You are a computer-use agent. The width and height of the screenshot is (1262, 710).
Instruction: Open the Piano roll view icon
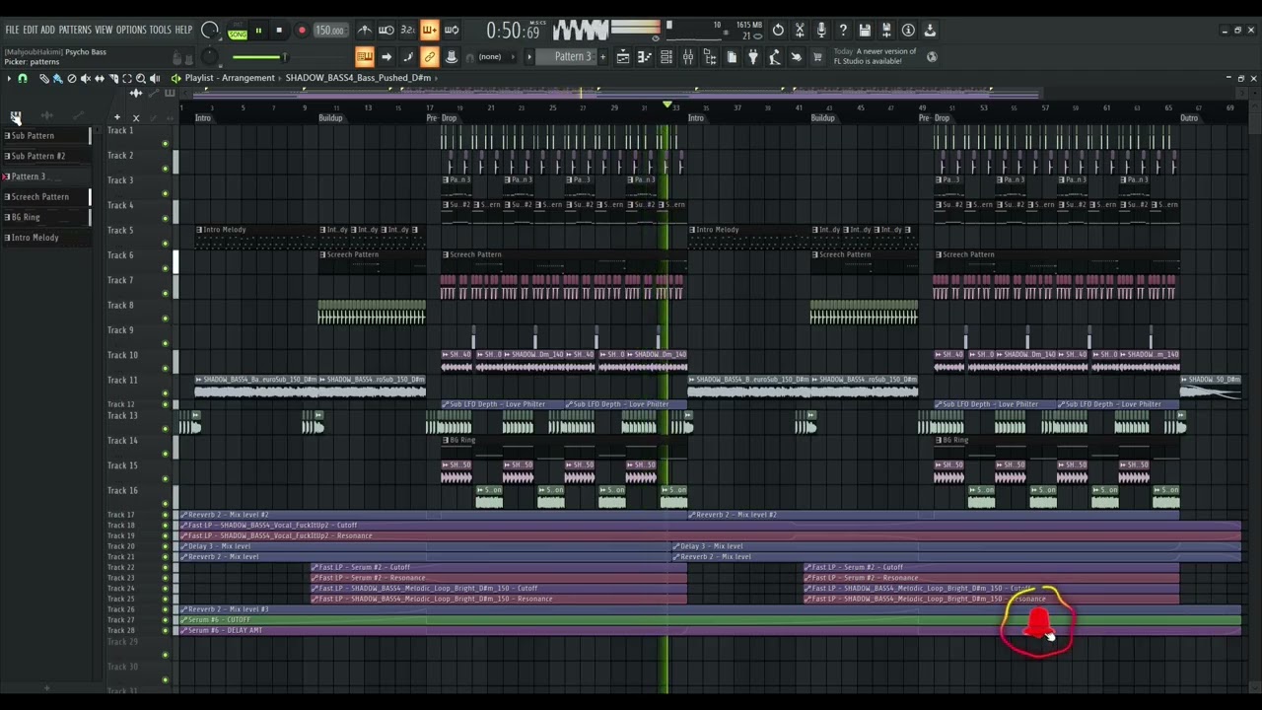point(645,57)
